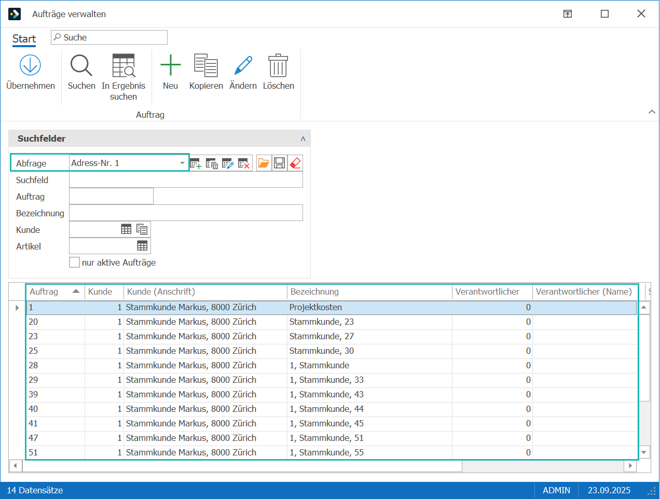Screen dimensions: 660x499
Task: Collapse the ribbon with the chevron
Action: tap(652, 112)
